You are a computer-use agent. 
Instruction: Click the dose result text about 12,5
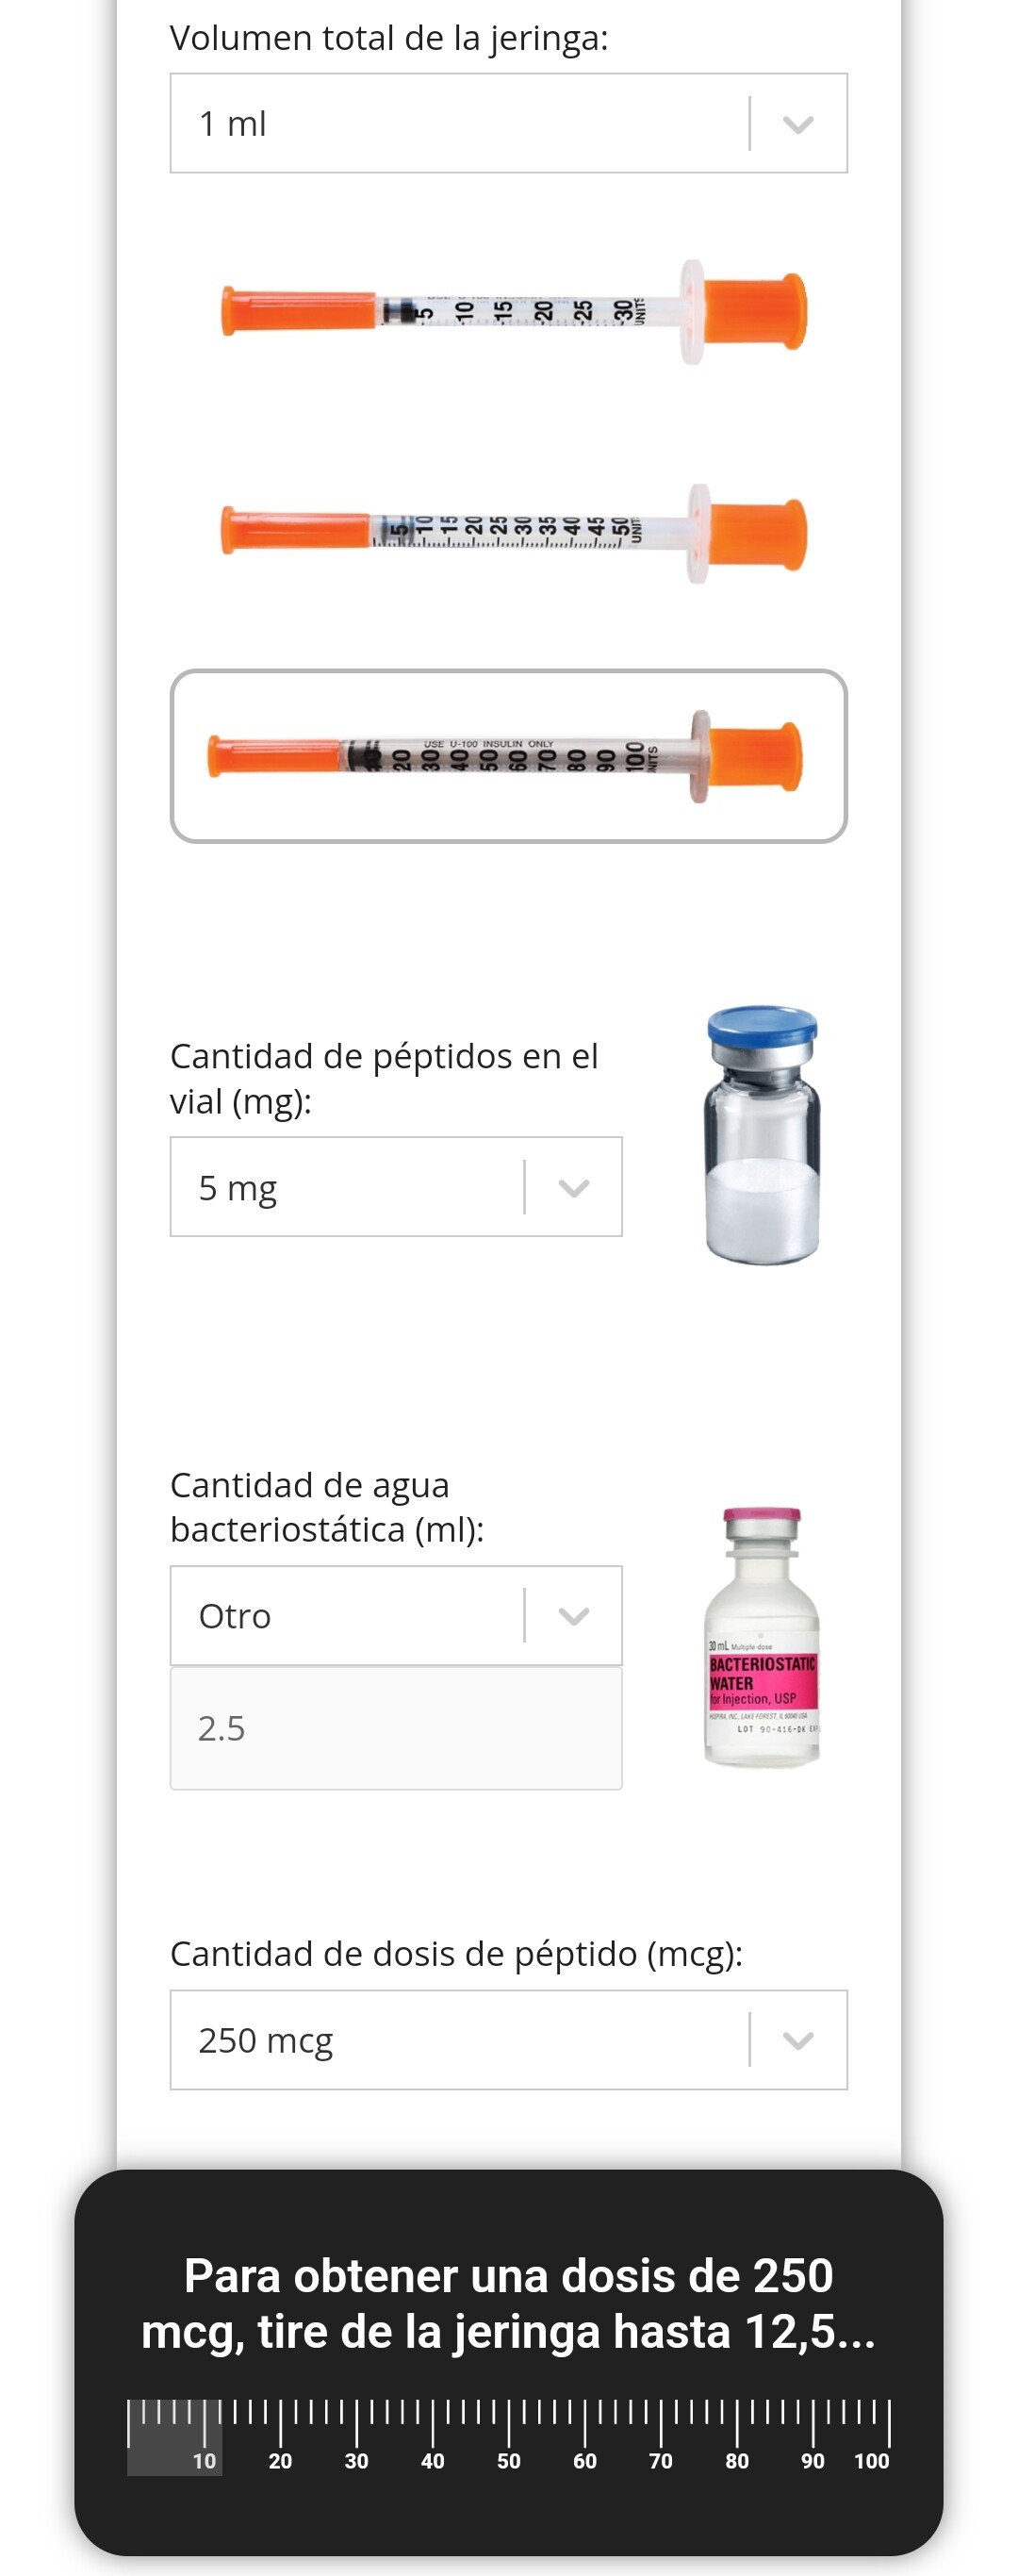pos(508,2303)
